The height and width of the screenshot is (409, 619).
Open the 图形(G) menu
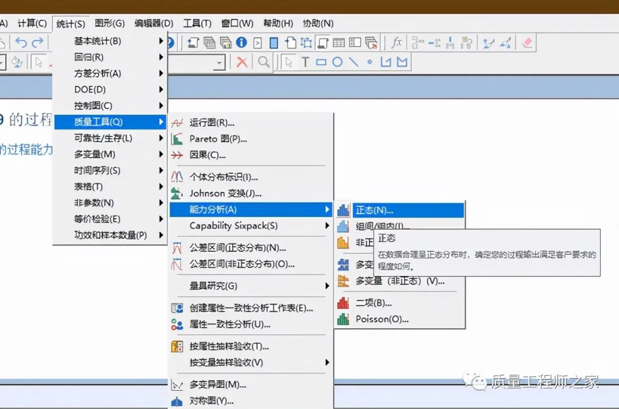[109, 23]
